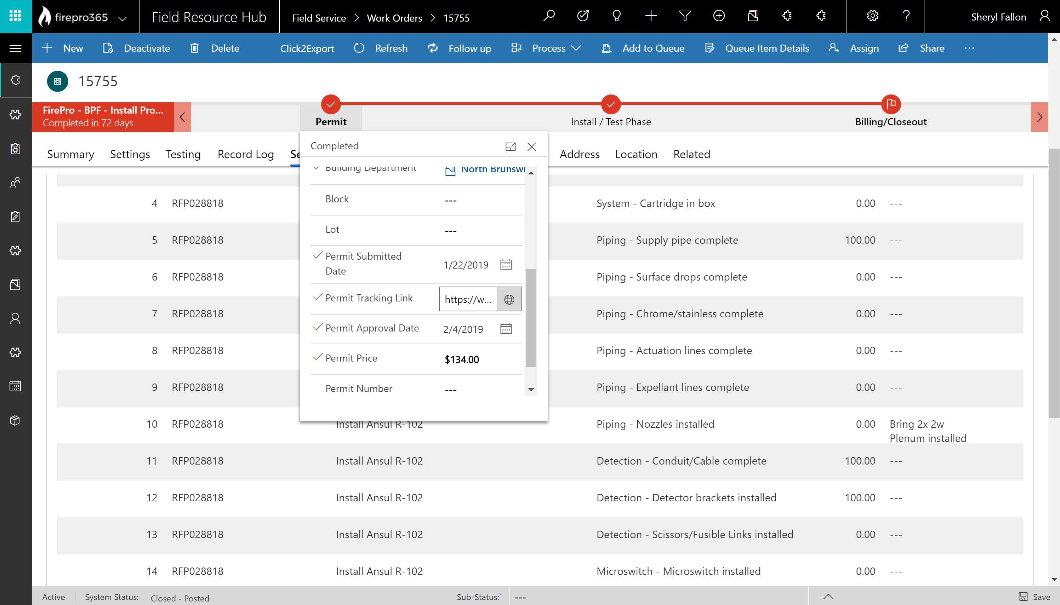Expand the Process dropdown
Screen dimensions: 1060x605
click(576, 48)
